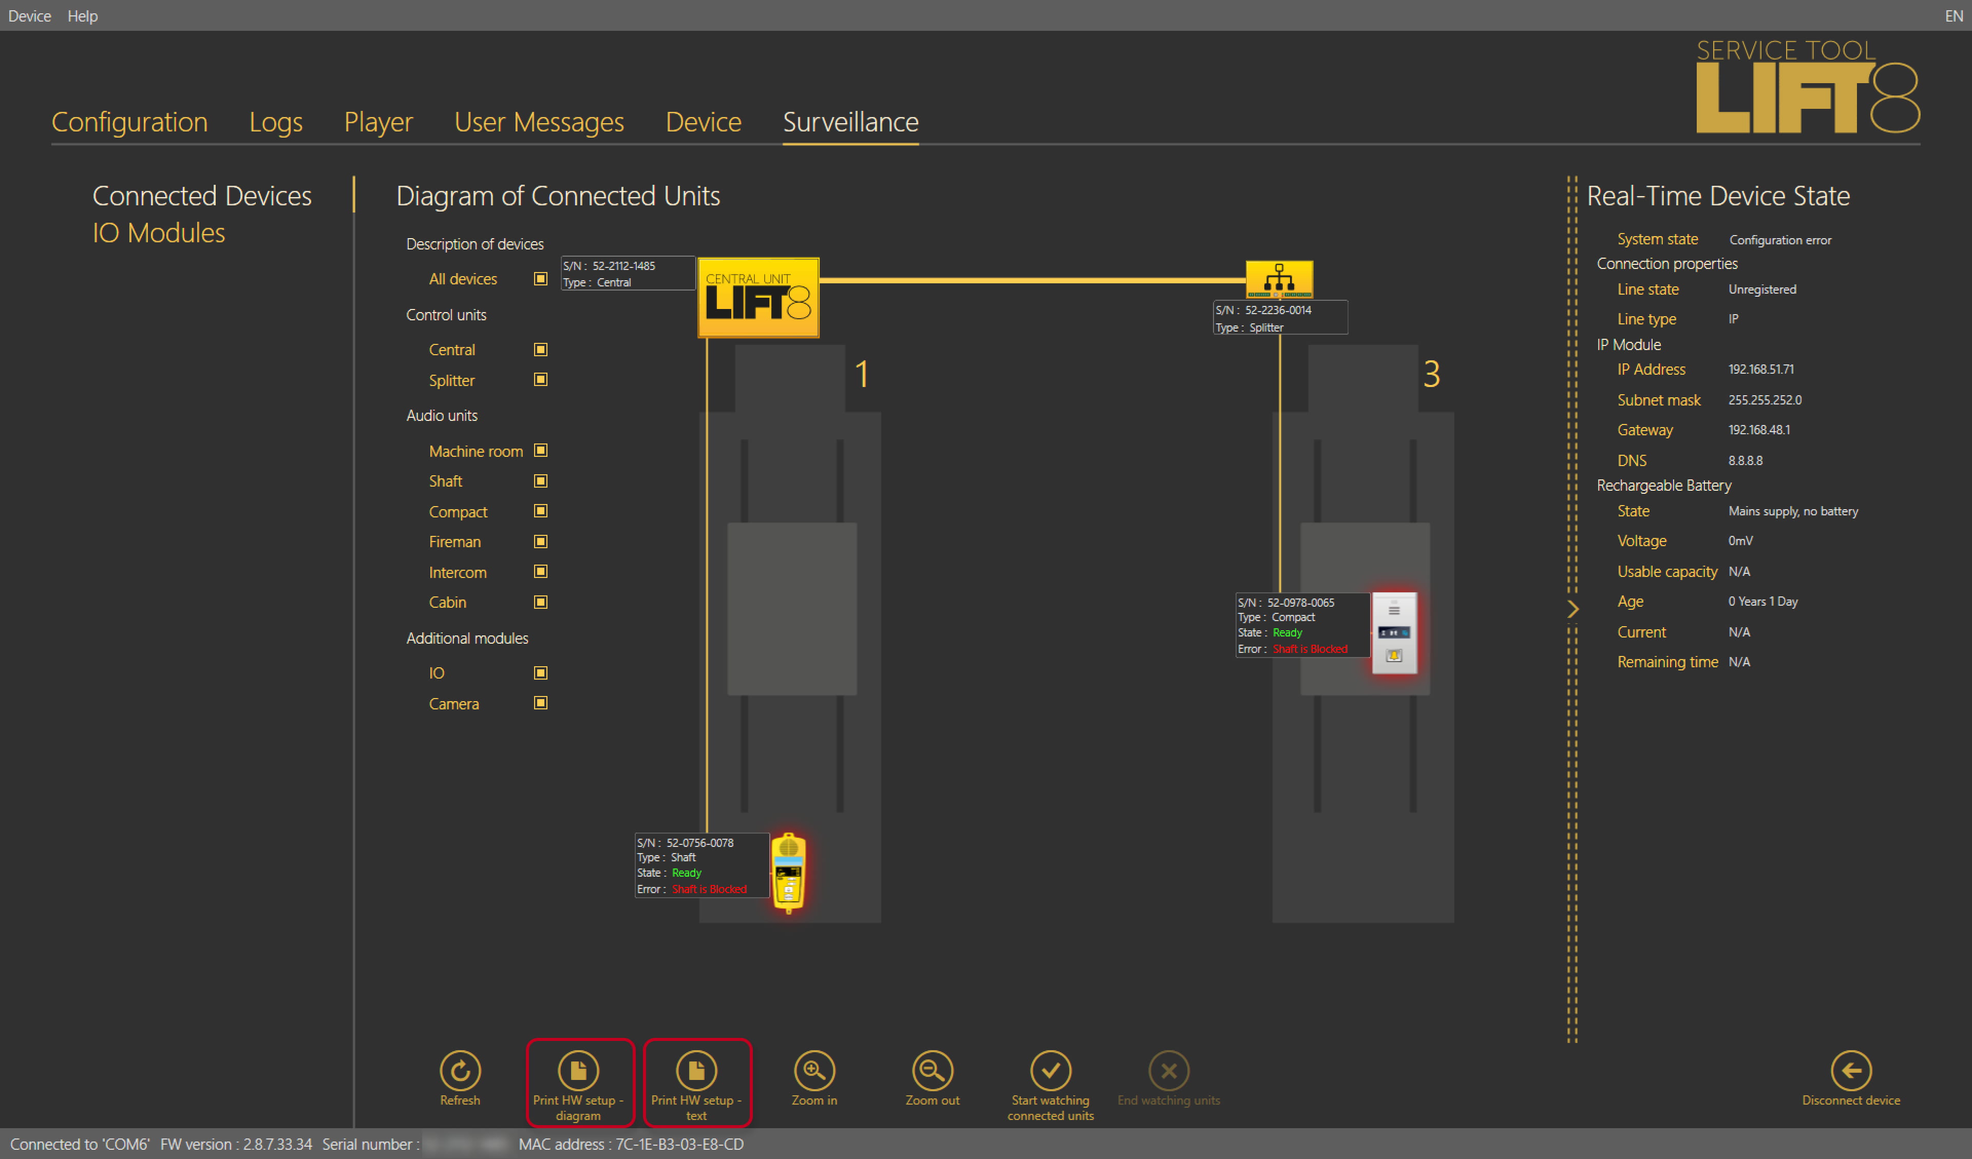Click the Compact unit 52-0978-0065 info box

1303,626
